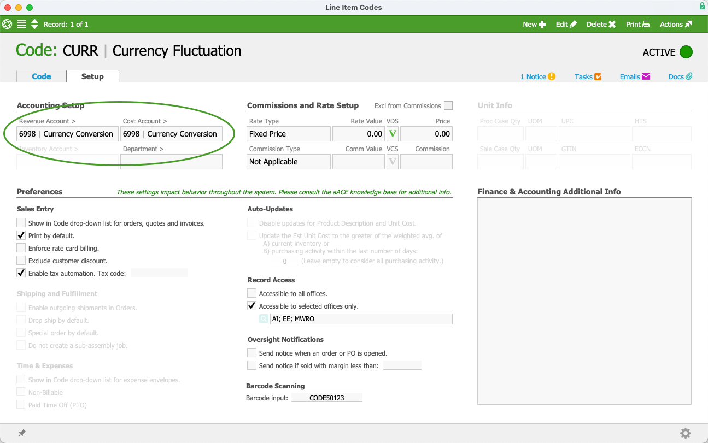Uncheck Enable tax automation
The height and width of the screenshot is (443, 708).
pyautogui.click(x=21, y=273)
